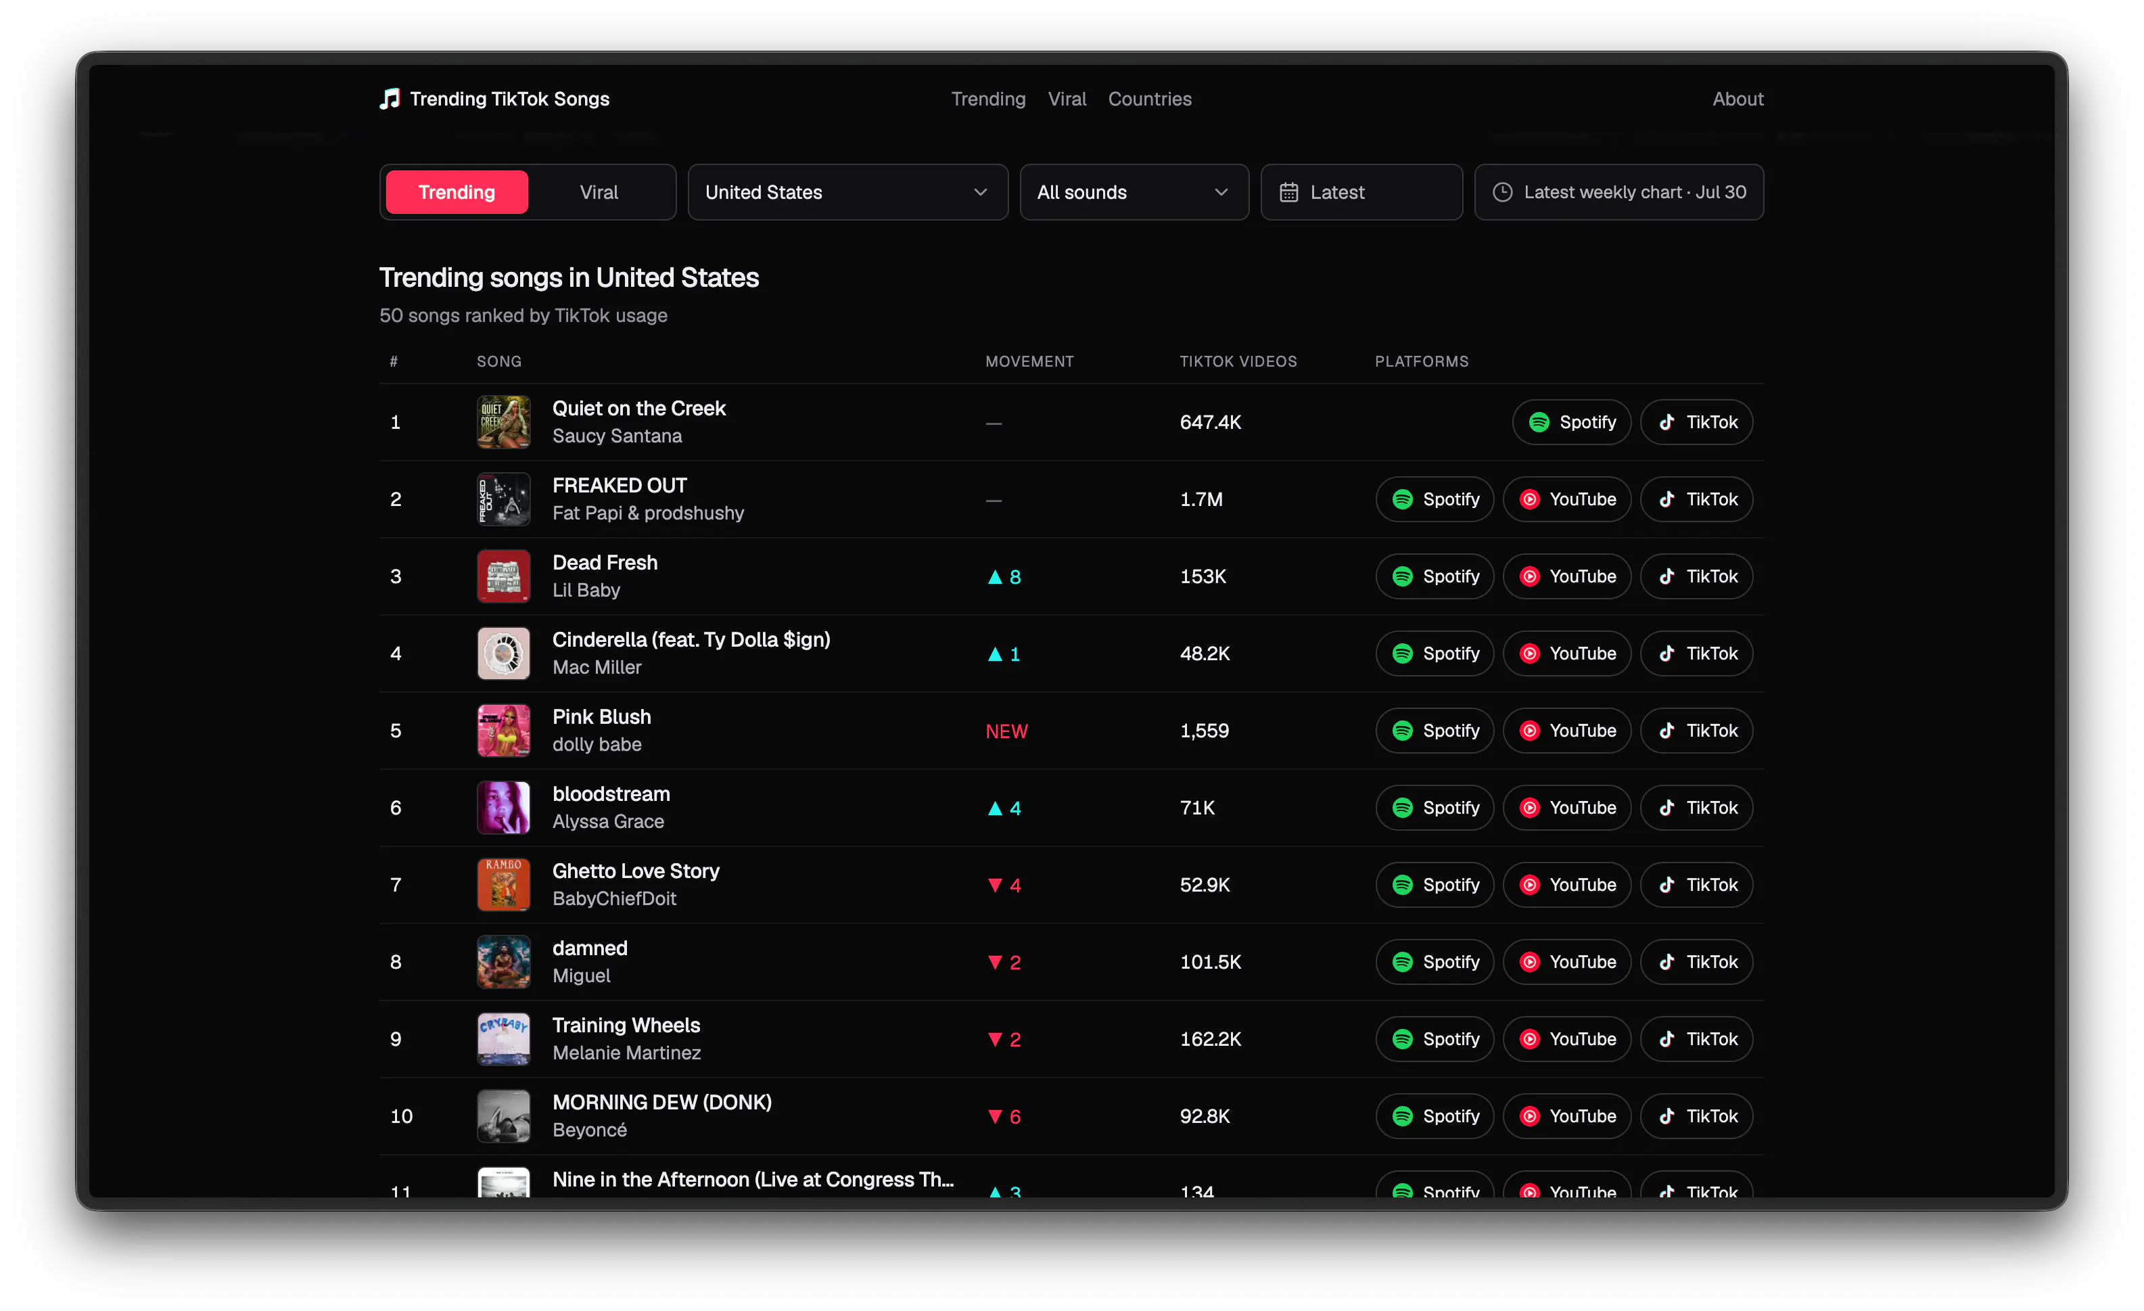Screen dimensions: 2144x1311
Task: Switch to the Viral toggle option
Action: click(599, 192)
